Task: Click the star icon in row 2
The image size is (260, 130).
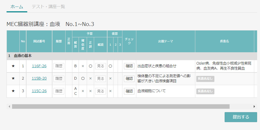Action: 13,79
